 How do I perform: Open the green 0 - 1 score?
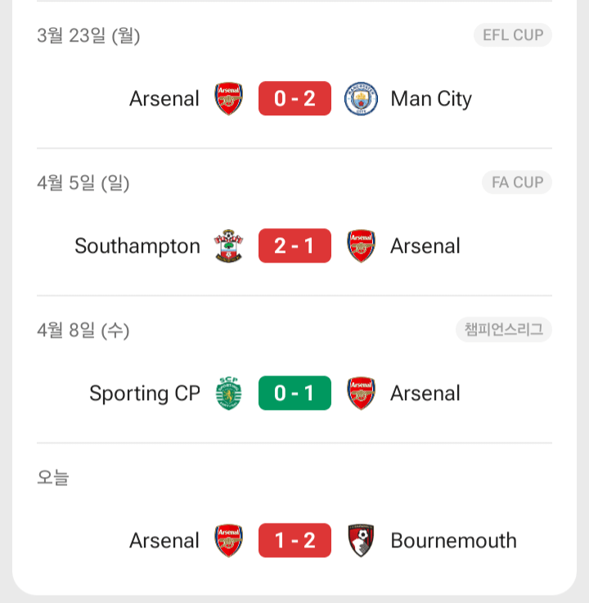point(294,394)
